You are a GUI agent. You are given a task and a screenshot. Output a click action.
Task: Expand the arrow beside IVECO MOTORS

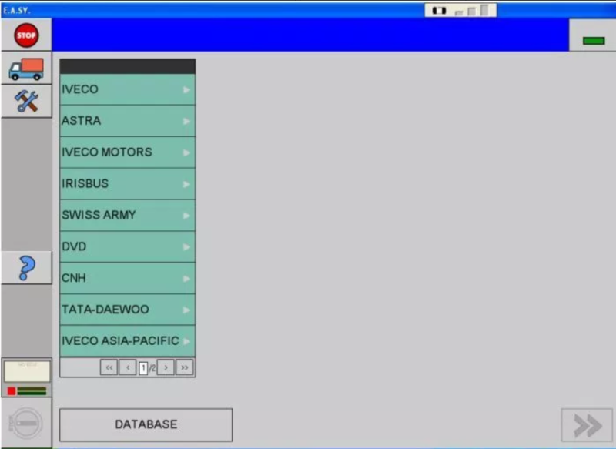tap(186, 152)
